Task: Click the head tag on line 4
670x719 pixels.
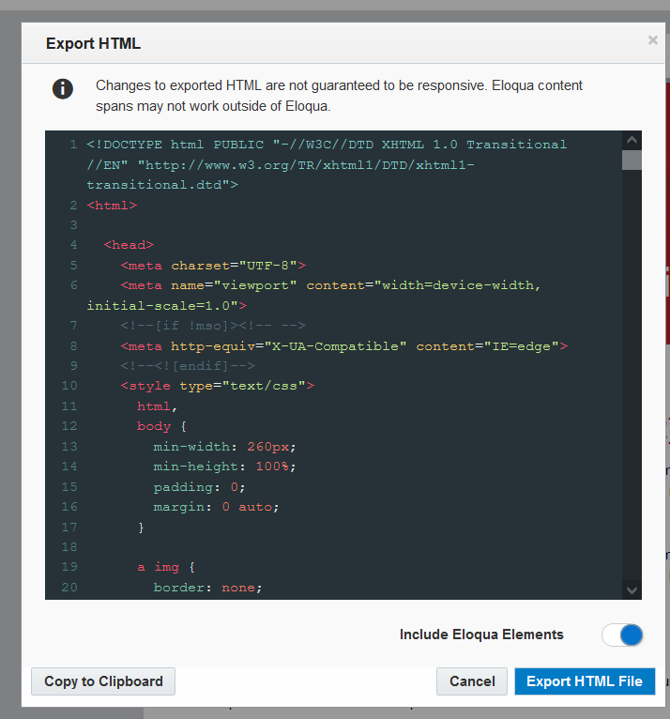Action: point(129,245)
